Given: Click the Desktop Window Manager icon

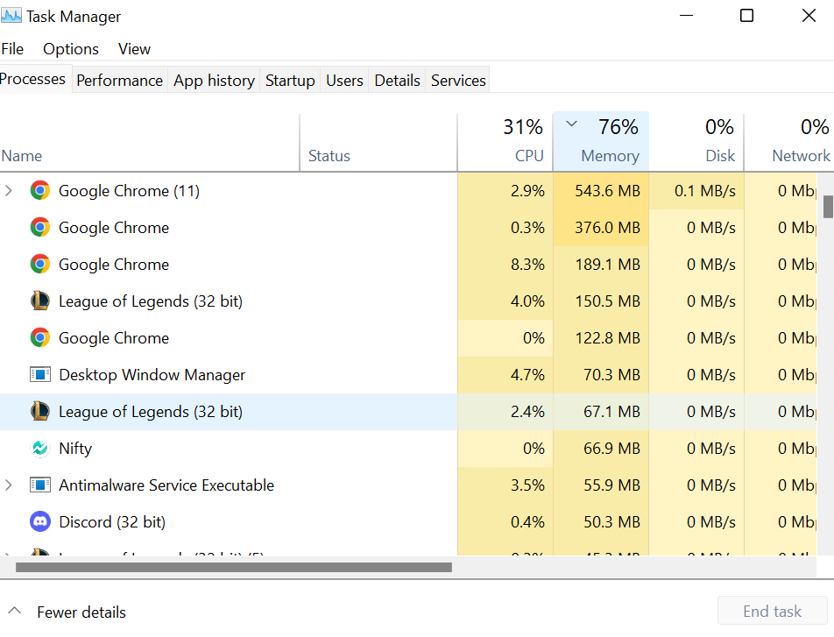Looking at the screenshot, I should (x=40, y=375).
